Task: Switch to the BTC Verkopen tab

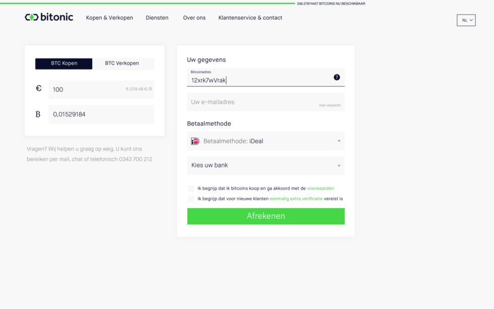Action: pyautogui.click(x=122, y=64)
